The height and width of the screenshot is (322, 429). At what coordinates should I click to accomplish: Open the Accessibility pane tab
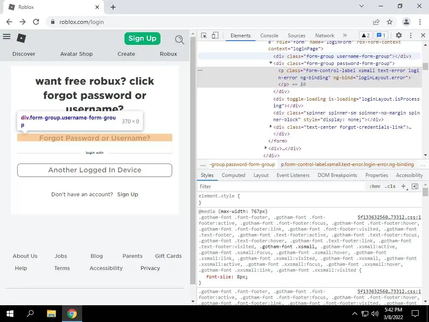(x=409, y=175)
